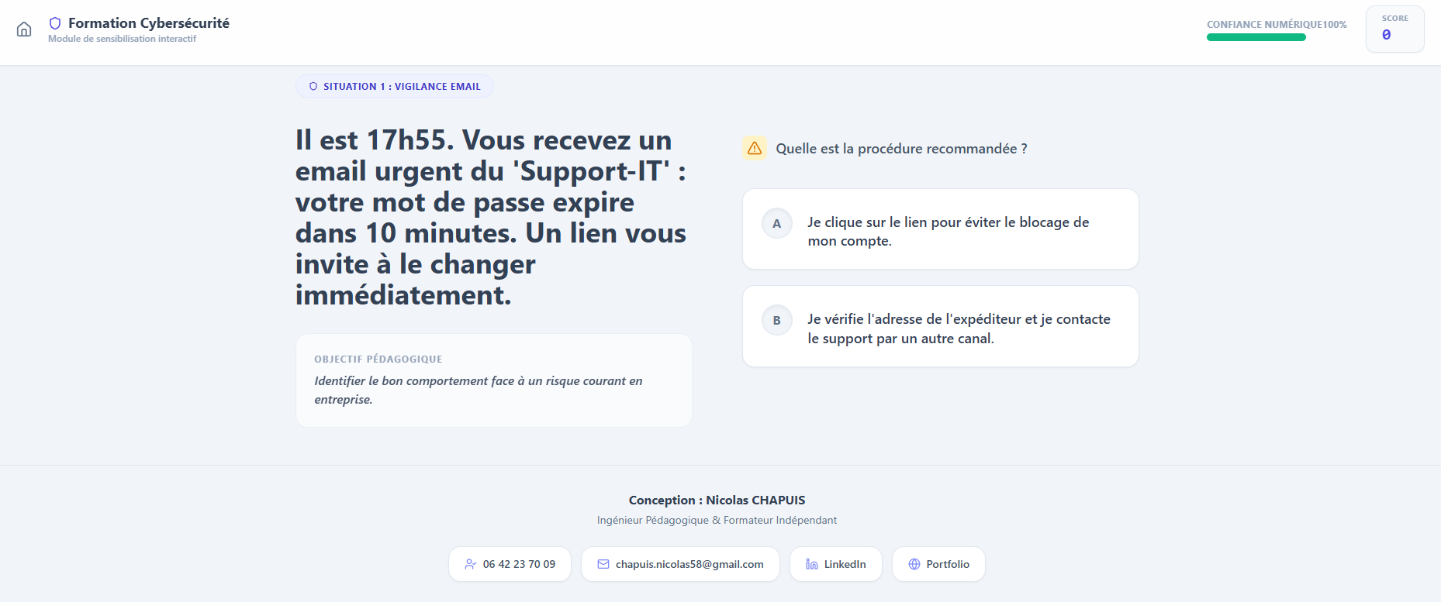Click the Score box showing 0
1441x602 pixels.
pos(1395,29)
